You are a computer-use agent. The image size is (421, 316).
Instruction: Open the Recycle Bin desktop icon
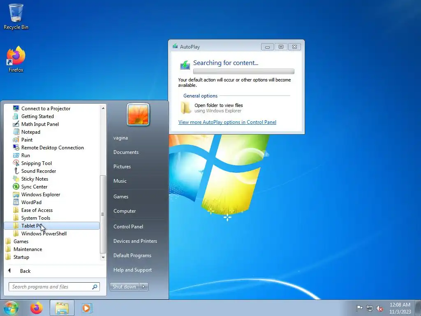pyautogui.click(x=16, y=16)
